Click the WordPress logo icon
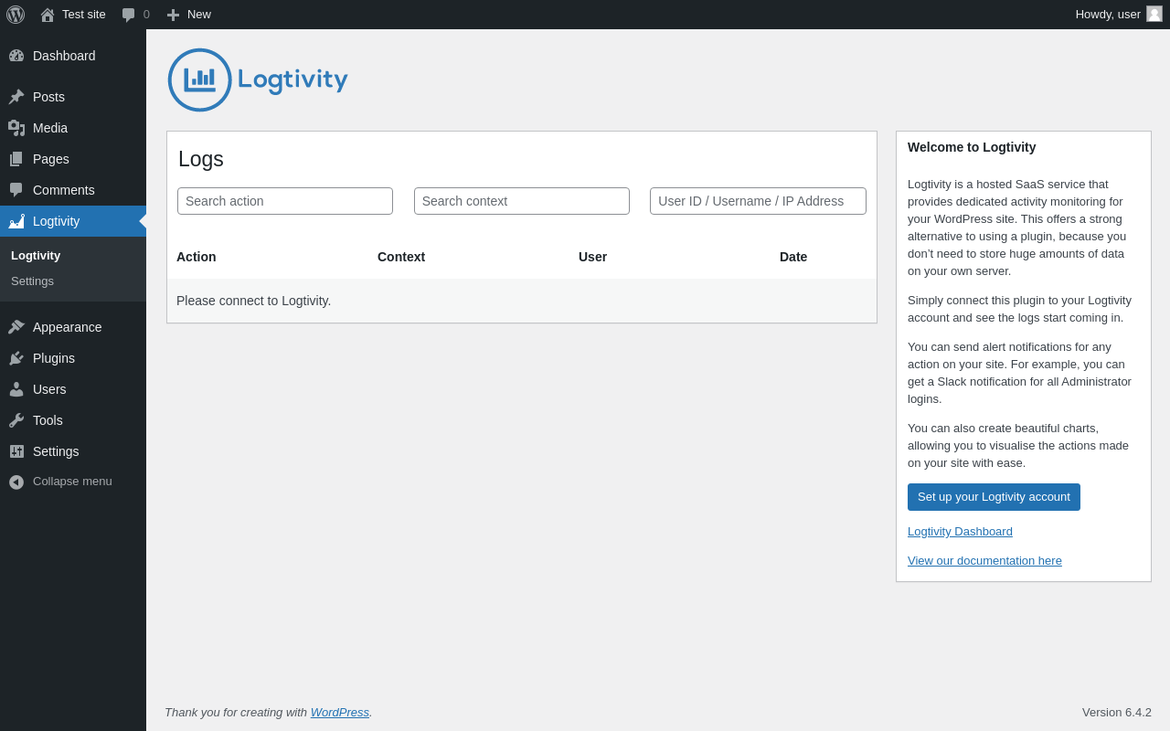Viewport: 1170px width, 731px height. (x=16, y=15)
